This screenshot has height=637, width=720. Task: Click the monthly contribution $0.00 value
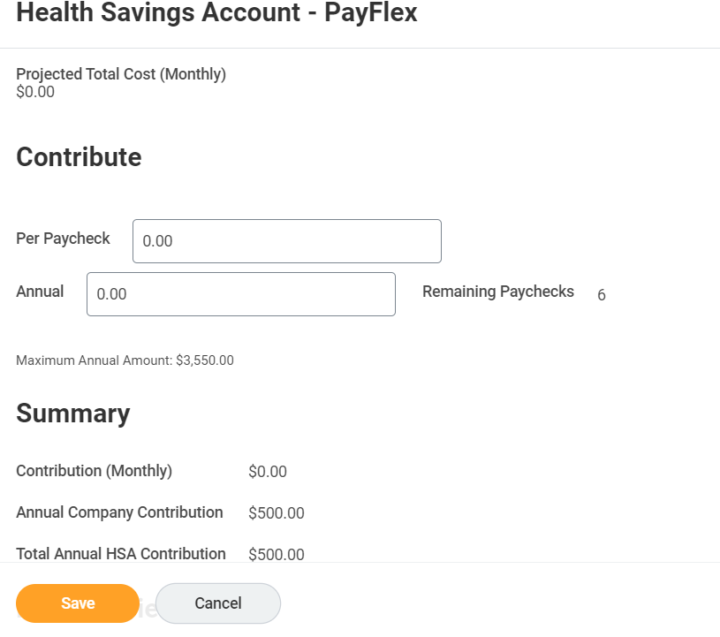[x=268, y=472]
